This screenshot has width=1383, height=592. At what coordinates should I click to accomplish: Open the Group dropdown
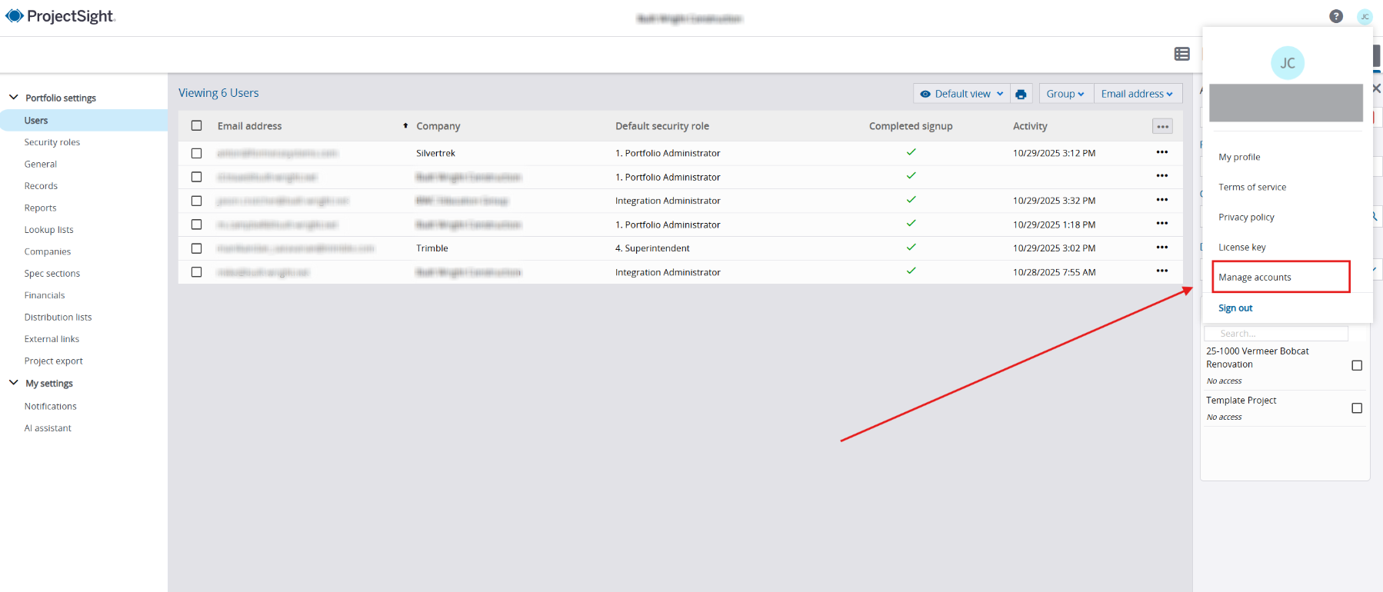click(1066, 94)
